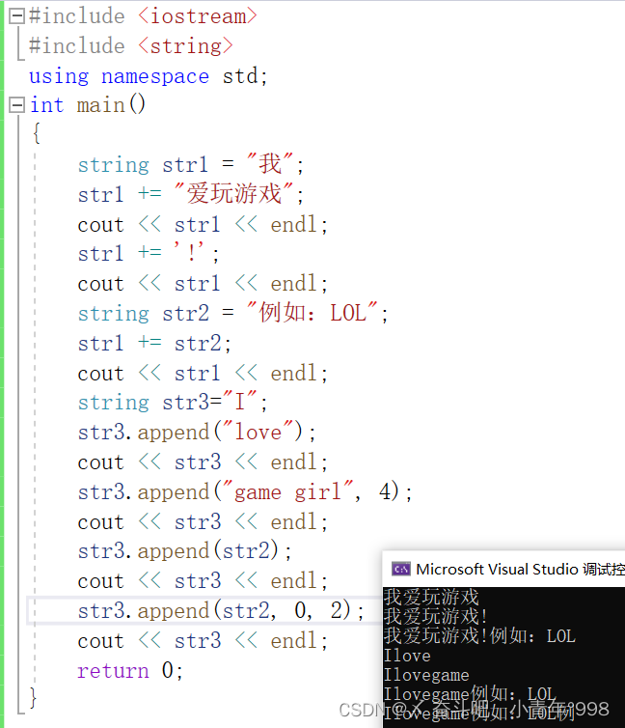This screenshot has height=728, width=625.
Task: Click the Microsoft Visual Studio console title
Action: pyautogui.click(x=520, y=569)
